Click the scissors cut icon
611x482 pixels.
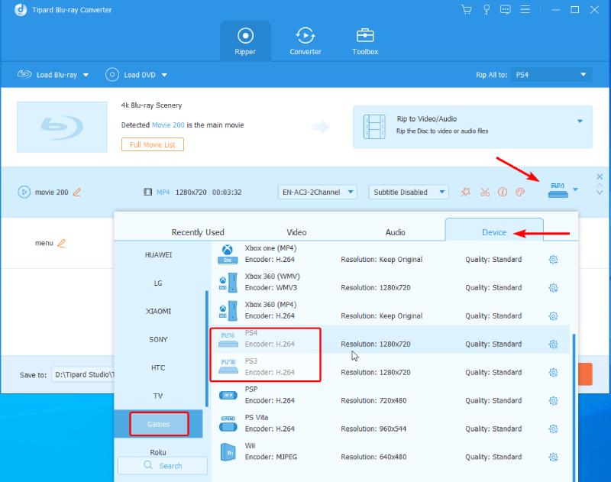coord(485,192)
